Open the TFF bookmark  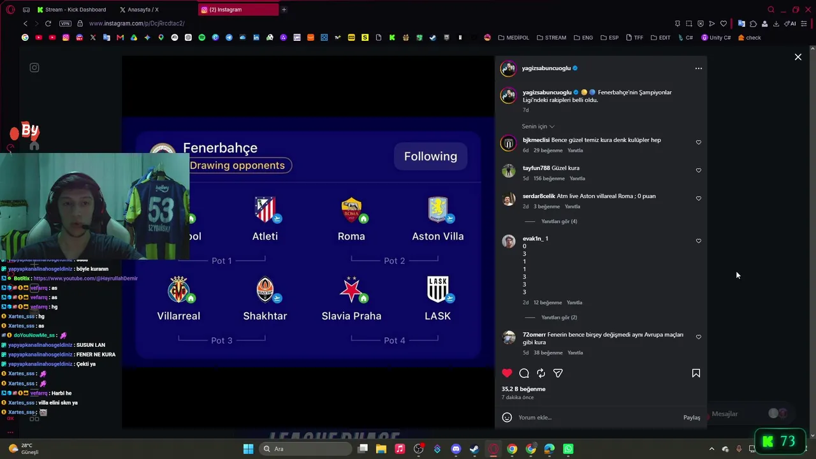click(x=634, y=38)
